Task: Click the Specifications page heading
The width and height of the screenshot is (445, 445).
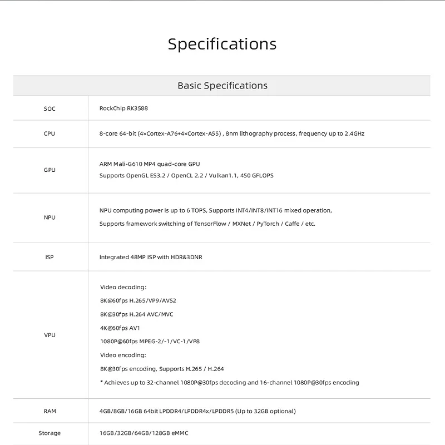Action: (x=222, y=44)
